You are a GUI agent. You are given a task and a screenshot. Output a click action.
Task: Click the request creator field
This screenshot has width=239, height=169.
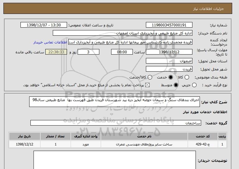(130, 42)
